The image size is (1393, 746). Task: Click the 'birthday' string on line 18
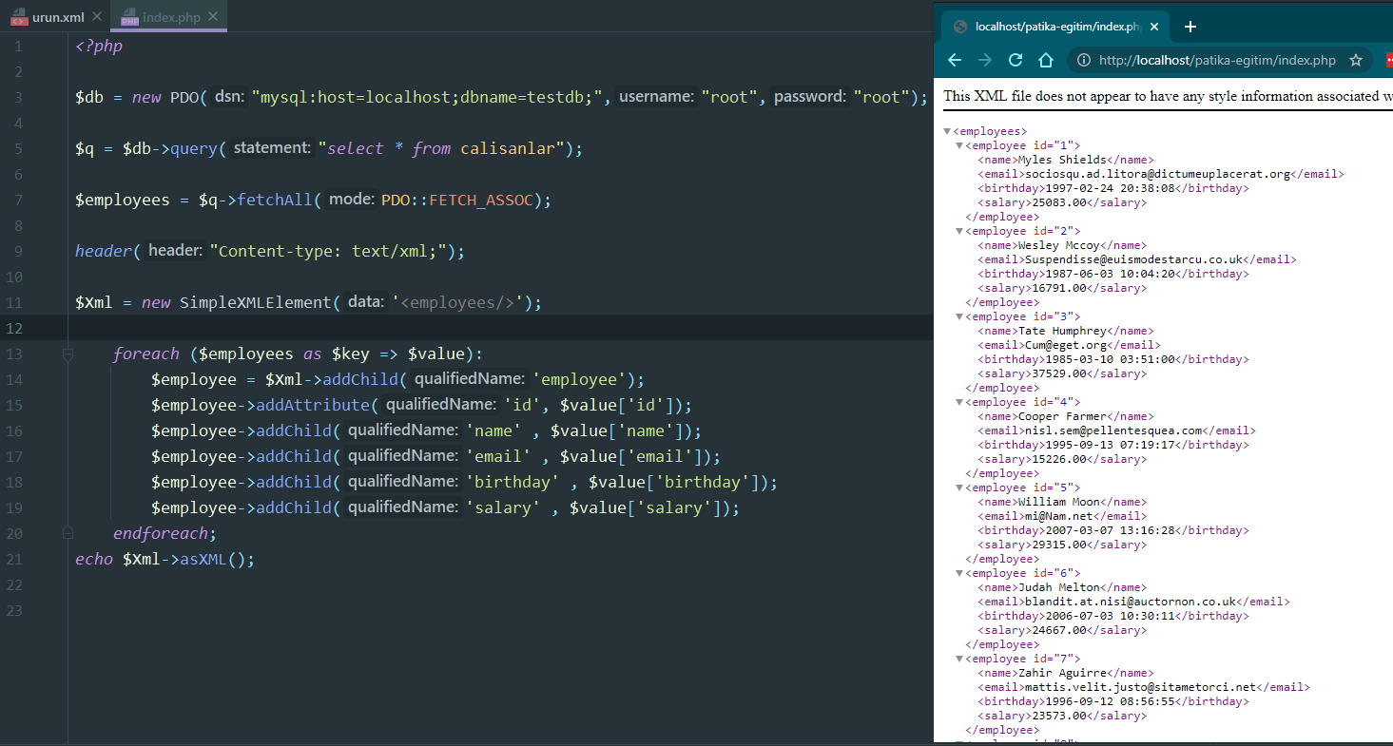512,482
